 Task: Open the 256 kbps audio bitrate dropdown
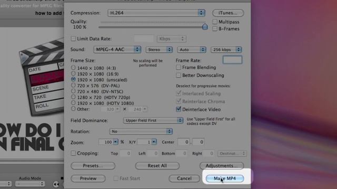[226, 49]
